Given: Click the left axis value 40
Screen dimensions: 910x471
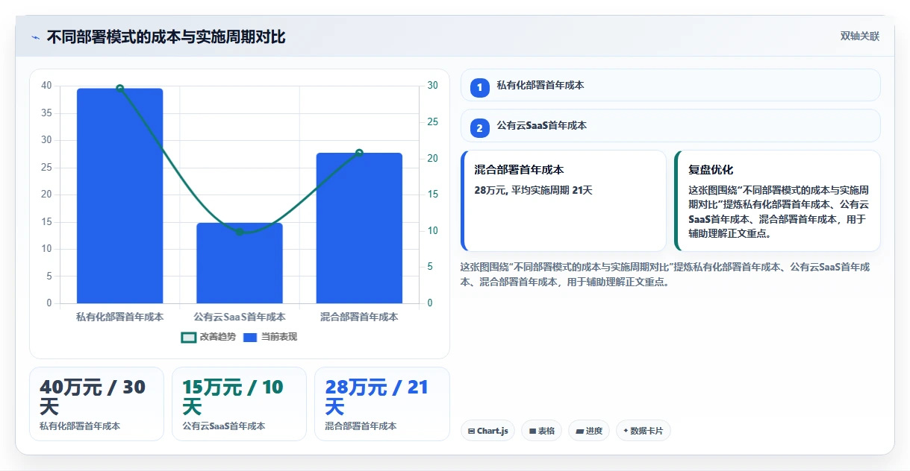Looking at the screenshot, I should coord(46,86).
